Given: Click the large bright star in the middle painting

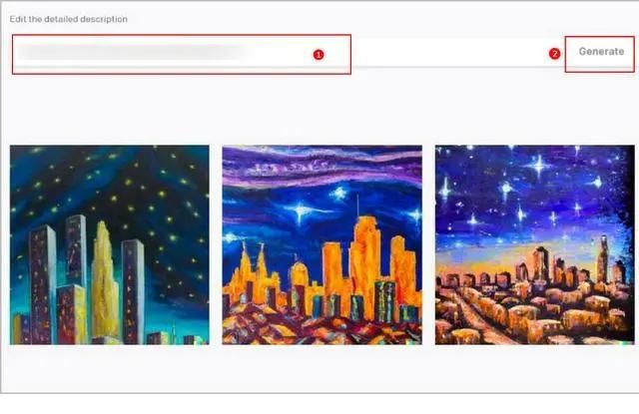Looking at the screenshot, I should pyautogui.click(x=301, y=210).
